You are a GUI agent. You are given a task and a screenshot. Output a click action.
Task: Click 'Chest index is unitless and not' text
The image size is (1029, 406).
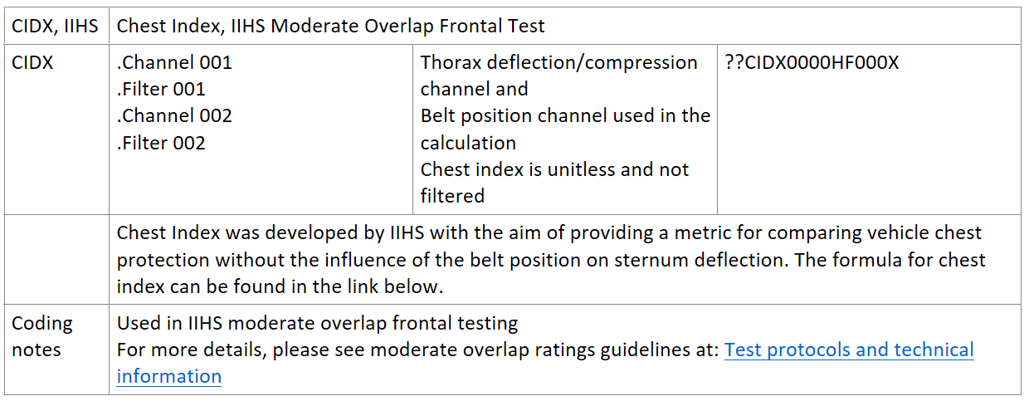[554, 169]
